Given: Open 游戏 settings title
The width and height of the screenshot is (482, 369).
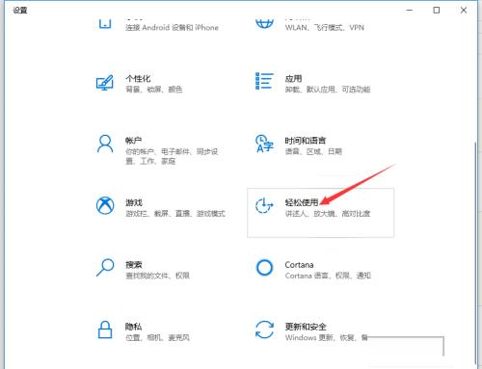Looking at the screenshot, I should 134,202.
